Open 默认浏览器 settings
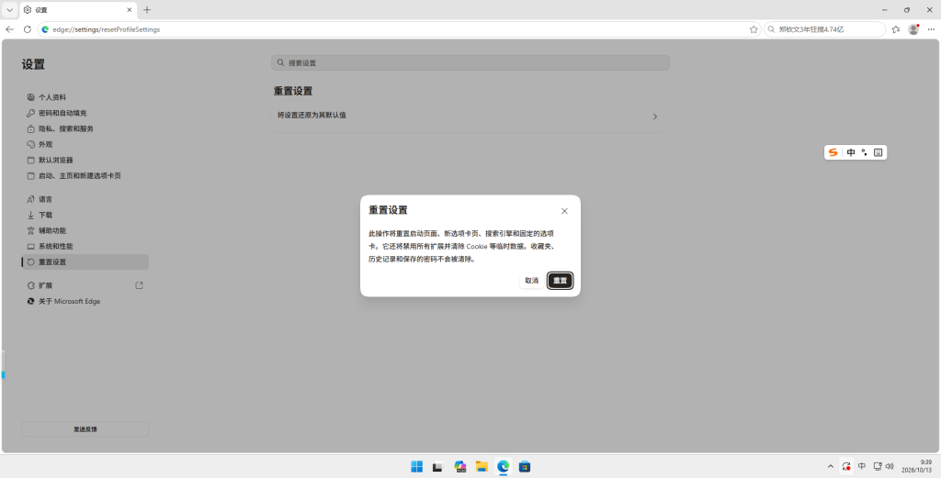This screenshot has width=941, height=478. click(x=85, y=160)
